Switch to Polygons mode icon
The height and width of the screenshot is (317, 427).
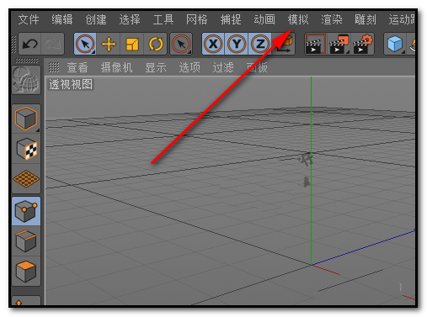click(x=26, y=272)
